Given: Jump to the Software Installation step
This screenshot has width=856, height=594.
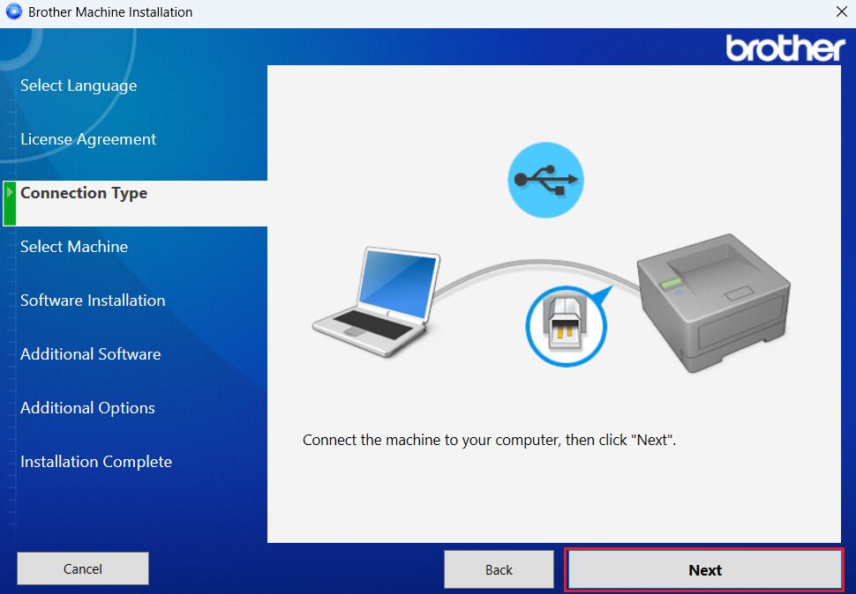Looking at the screenshot, I should click(x=93, y=301).
